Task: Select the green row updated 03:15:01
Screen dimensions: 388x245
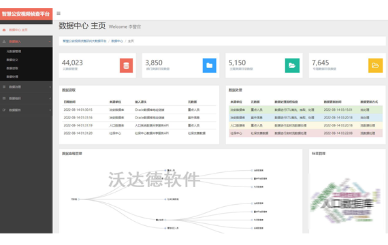Action: click(306, 110)
